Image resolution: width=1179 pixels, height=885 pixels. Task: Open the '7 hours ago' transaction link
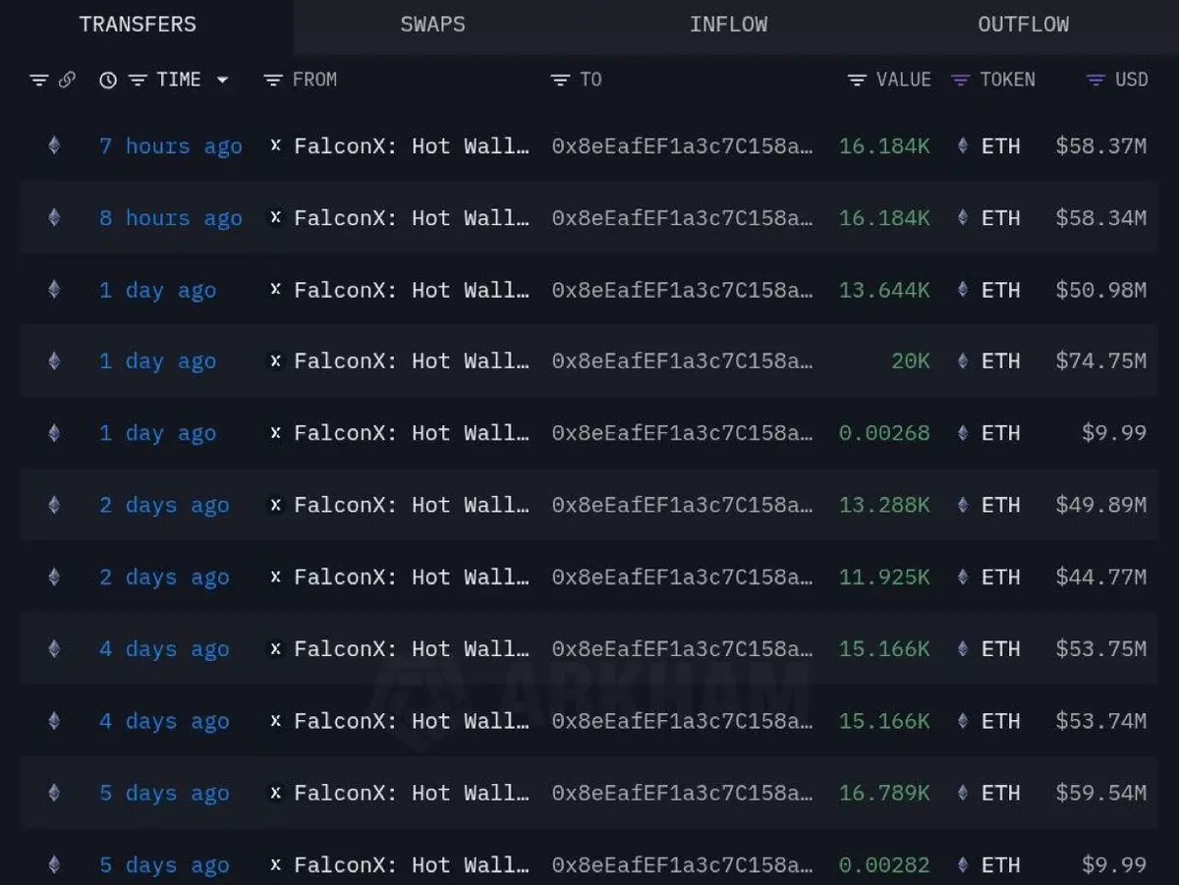(x=171, y=146)
